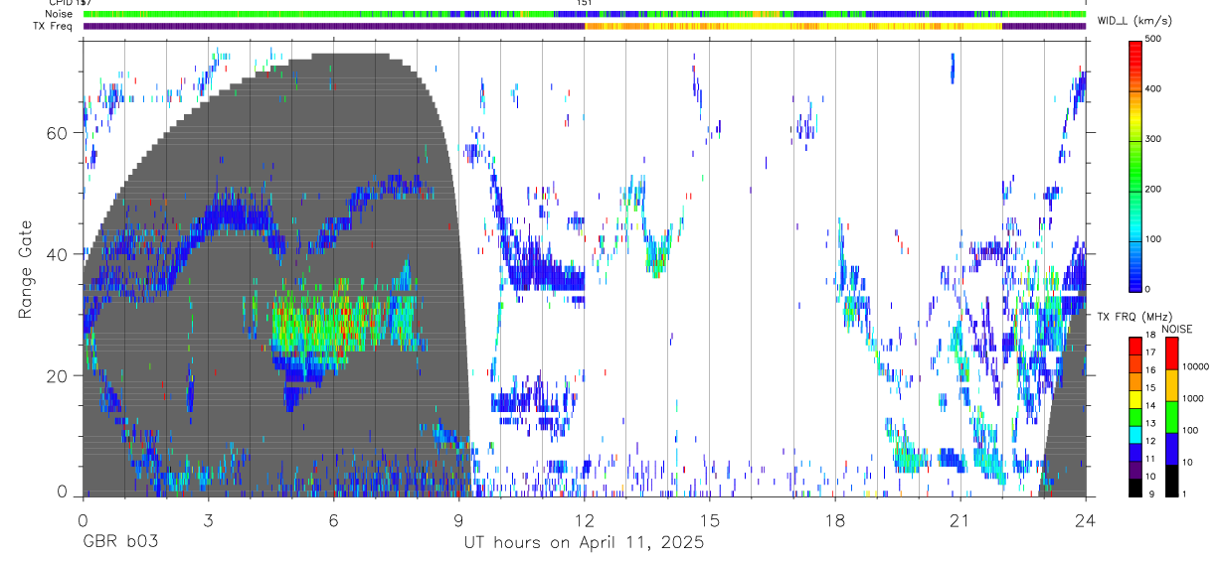Click the Noise strip above the plot

click(x=585, y=14)
